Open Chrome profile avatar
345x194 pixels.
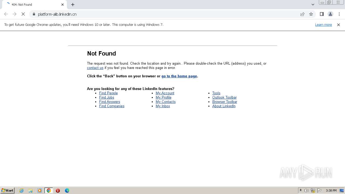[x=330, y=14]
